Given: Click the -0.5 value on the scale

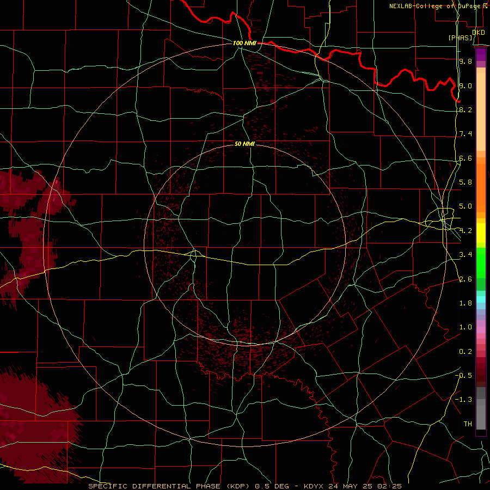Looking at the screenshot, I should click(463, 376).
